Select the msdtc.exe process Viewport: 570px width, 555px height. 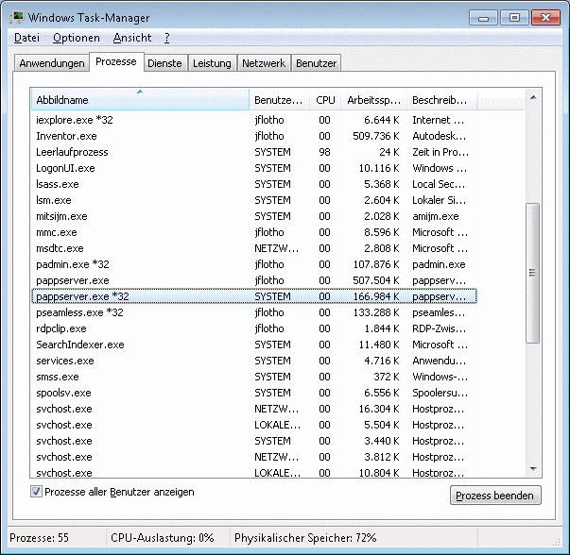[254, 248]
